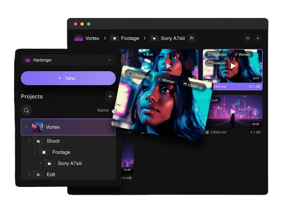Click the 03:22 duration label

(256, 124)
